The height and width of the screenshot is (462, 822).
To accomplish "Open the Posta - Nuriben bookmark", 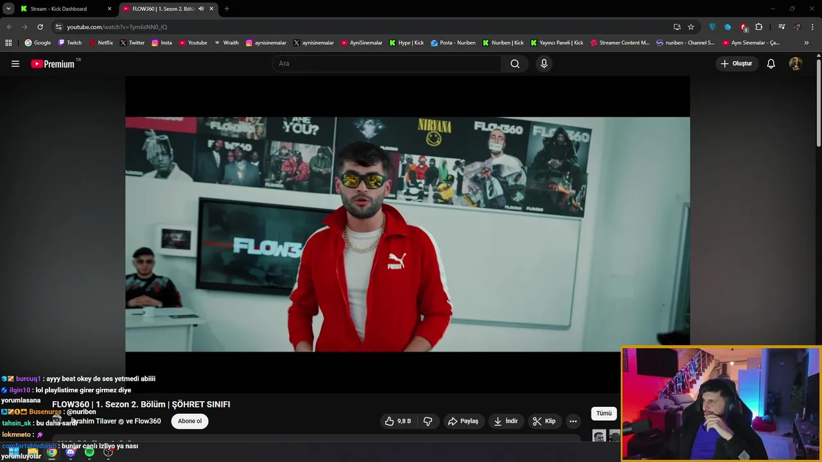I will click(453, 43).
